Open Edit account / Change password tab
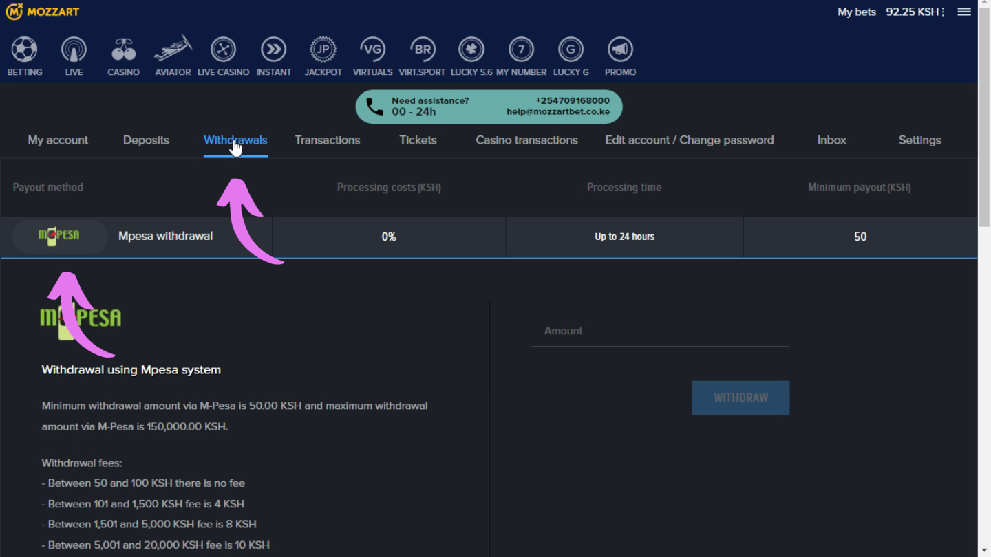991x557 pixels. point(690,140)
